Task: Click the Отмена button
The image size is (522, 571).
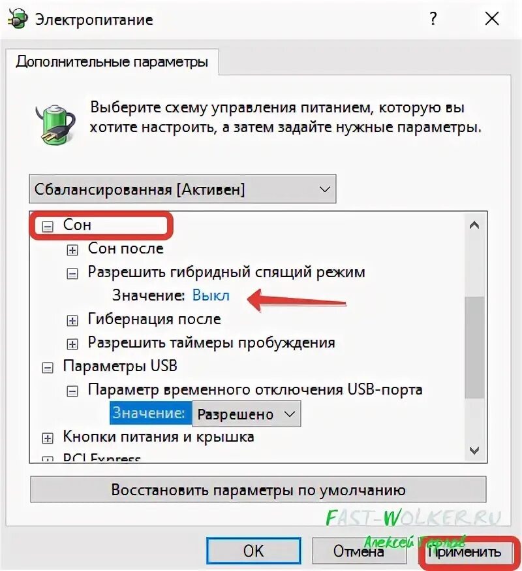Action: 358,551
